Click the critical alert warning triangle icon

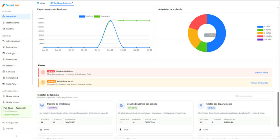coord(43,72)
